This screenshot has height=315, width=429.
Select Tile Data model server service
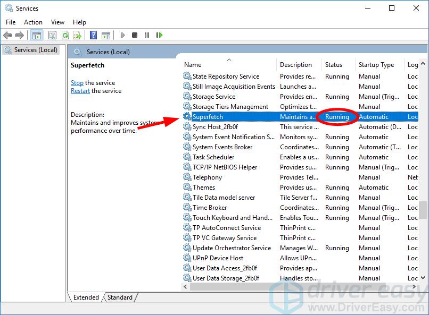300,198
